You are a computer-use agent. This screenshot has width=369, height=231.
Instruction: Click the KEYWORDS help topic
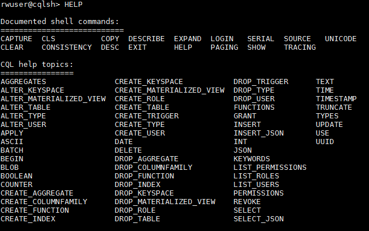tap(252, 159)
